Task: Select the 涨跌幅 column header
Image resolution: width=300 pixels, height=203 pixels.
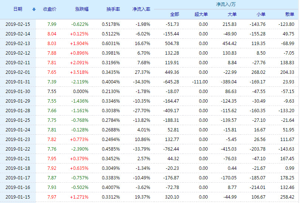Action: tap(81, 9)
